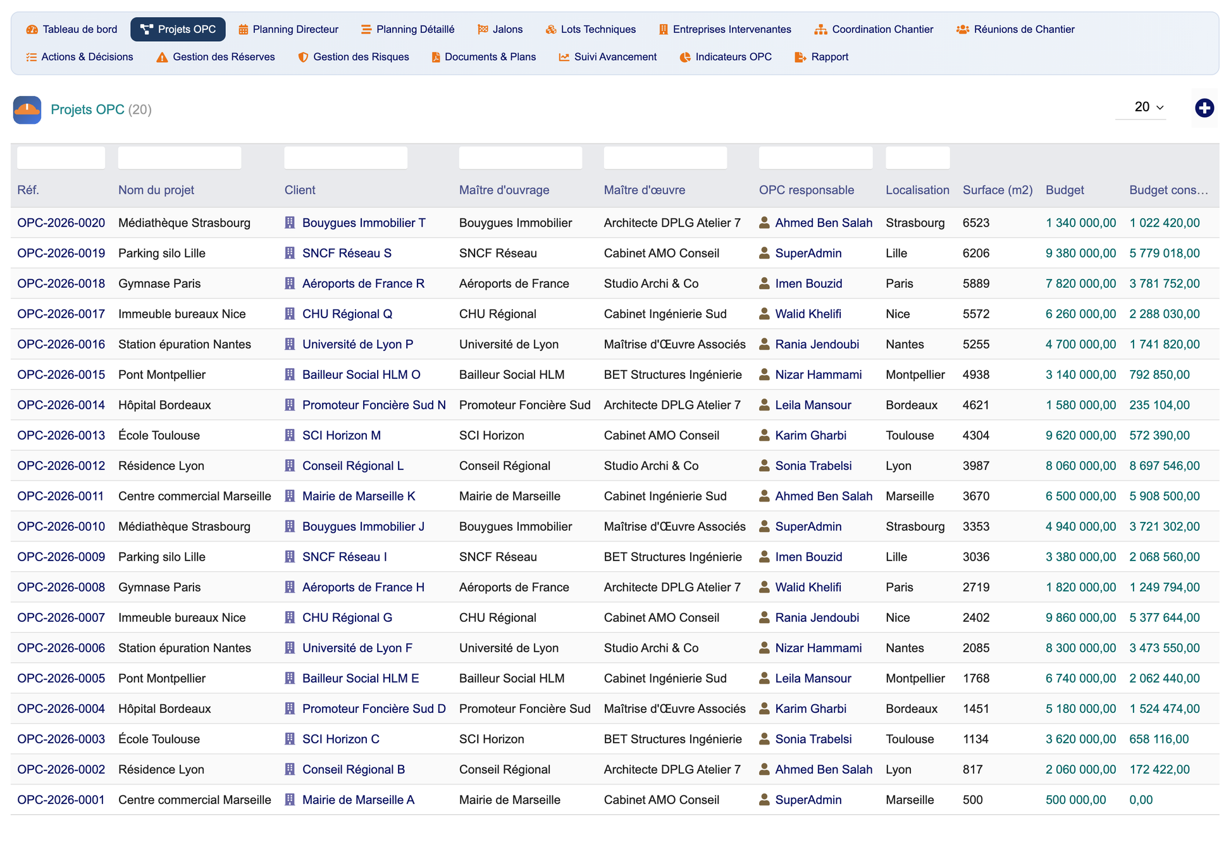Image resolution: width=1231 pixels, height=861 pixels.
Task: Select consumed budget 8 697 546,00
Action: [x=1164, y=466]
